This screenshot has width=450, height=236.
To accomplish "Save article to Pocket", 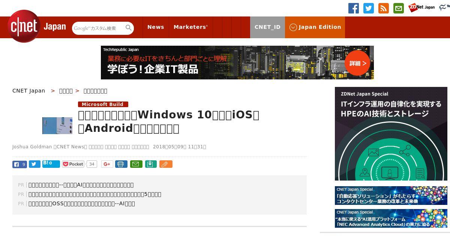I will [x=73, y=164].
